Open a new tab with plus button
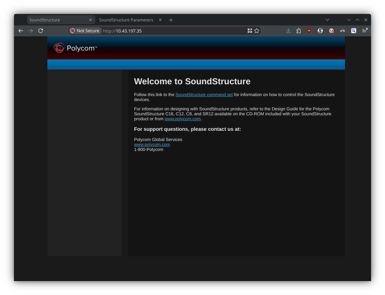 pyautogui.click(x=171, y=20)
